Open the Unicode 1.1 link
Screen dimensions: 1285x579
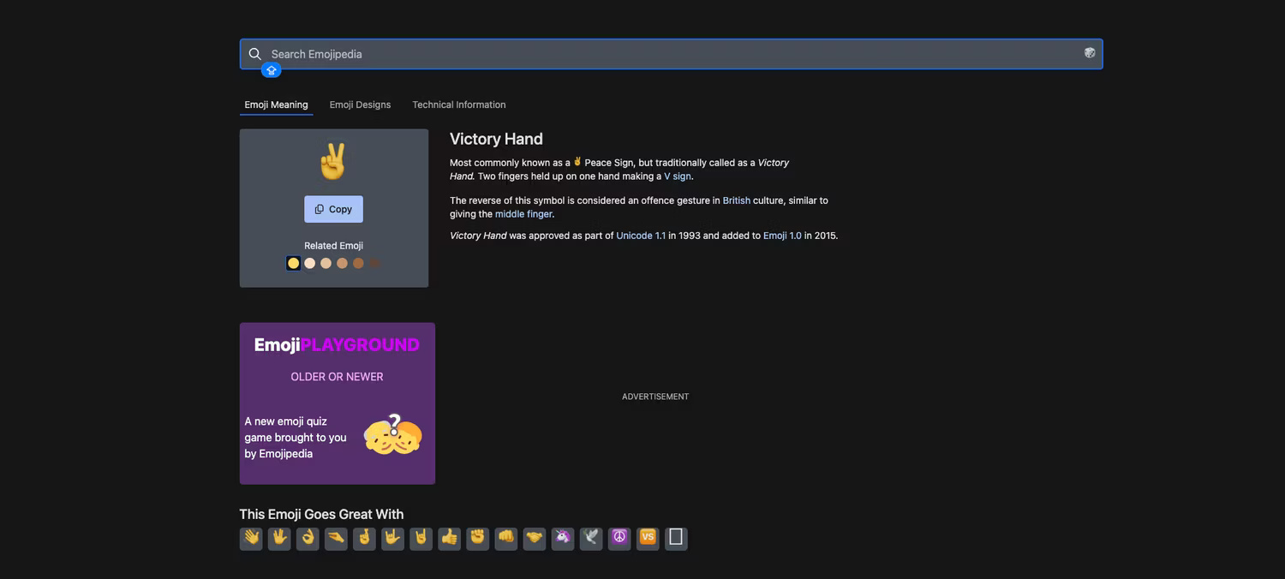[641, 235]
